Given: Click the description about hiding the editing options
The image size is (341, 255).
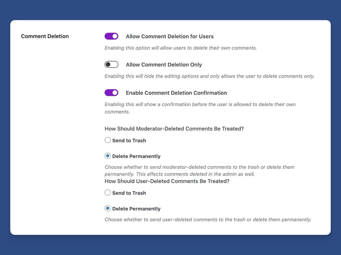Looking at the screenshot, I should click(209, 76).
